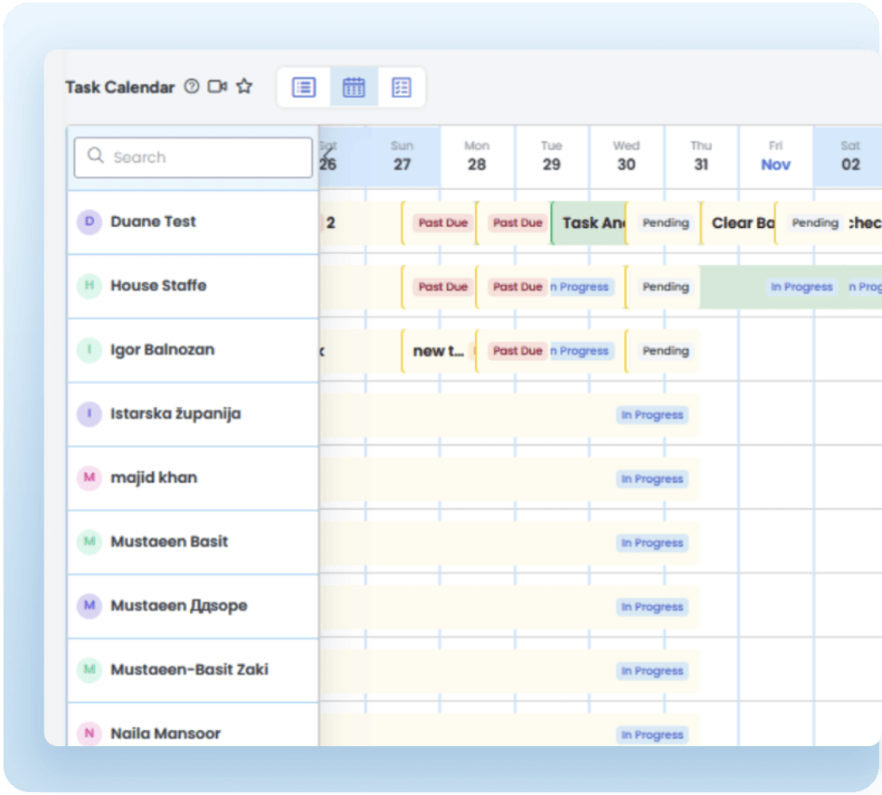Click the video camera tutorial icon

pyautogui.click(x=217, y=87)
